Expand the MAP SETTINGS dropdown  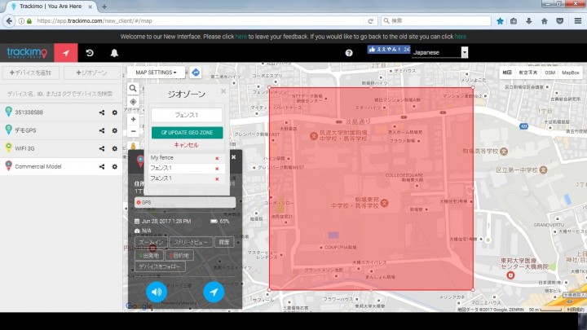pos(156,73)
